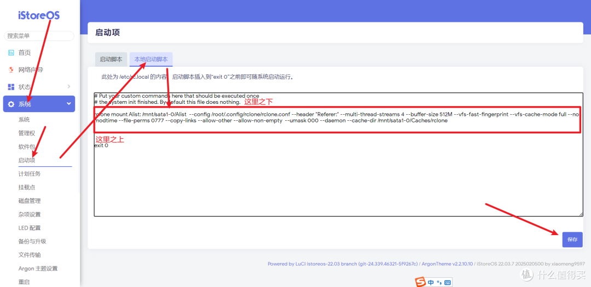Click the 保存 button
Screen dimensions: 591x287
pyautogui.click(x=572, y=239)
